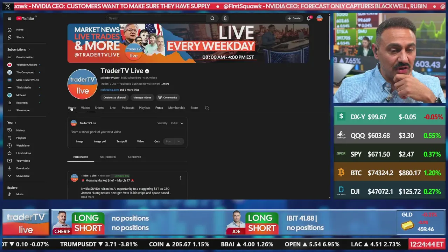The image size is (448, 252).
Task: Switch to the Videos tab
Action: [85, 108]
